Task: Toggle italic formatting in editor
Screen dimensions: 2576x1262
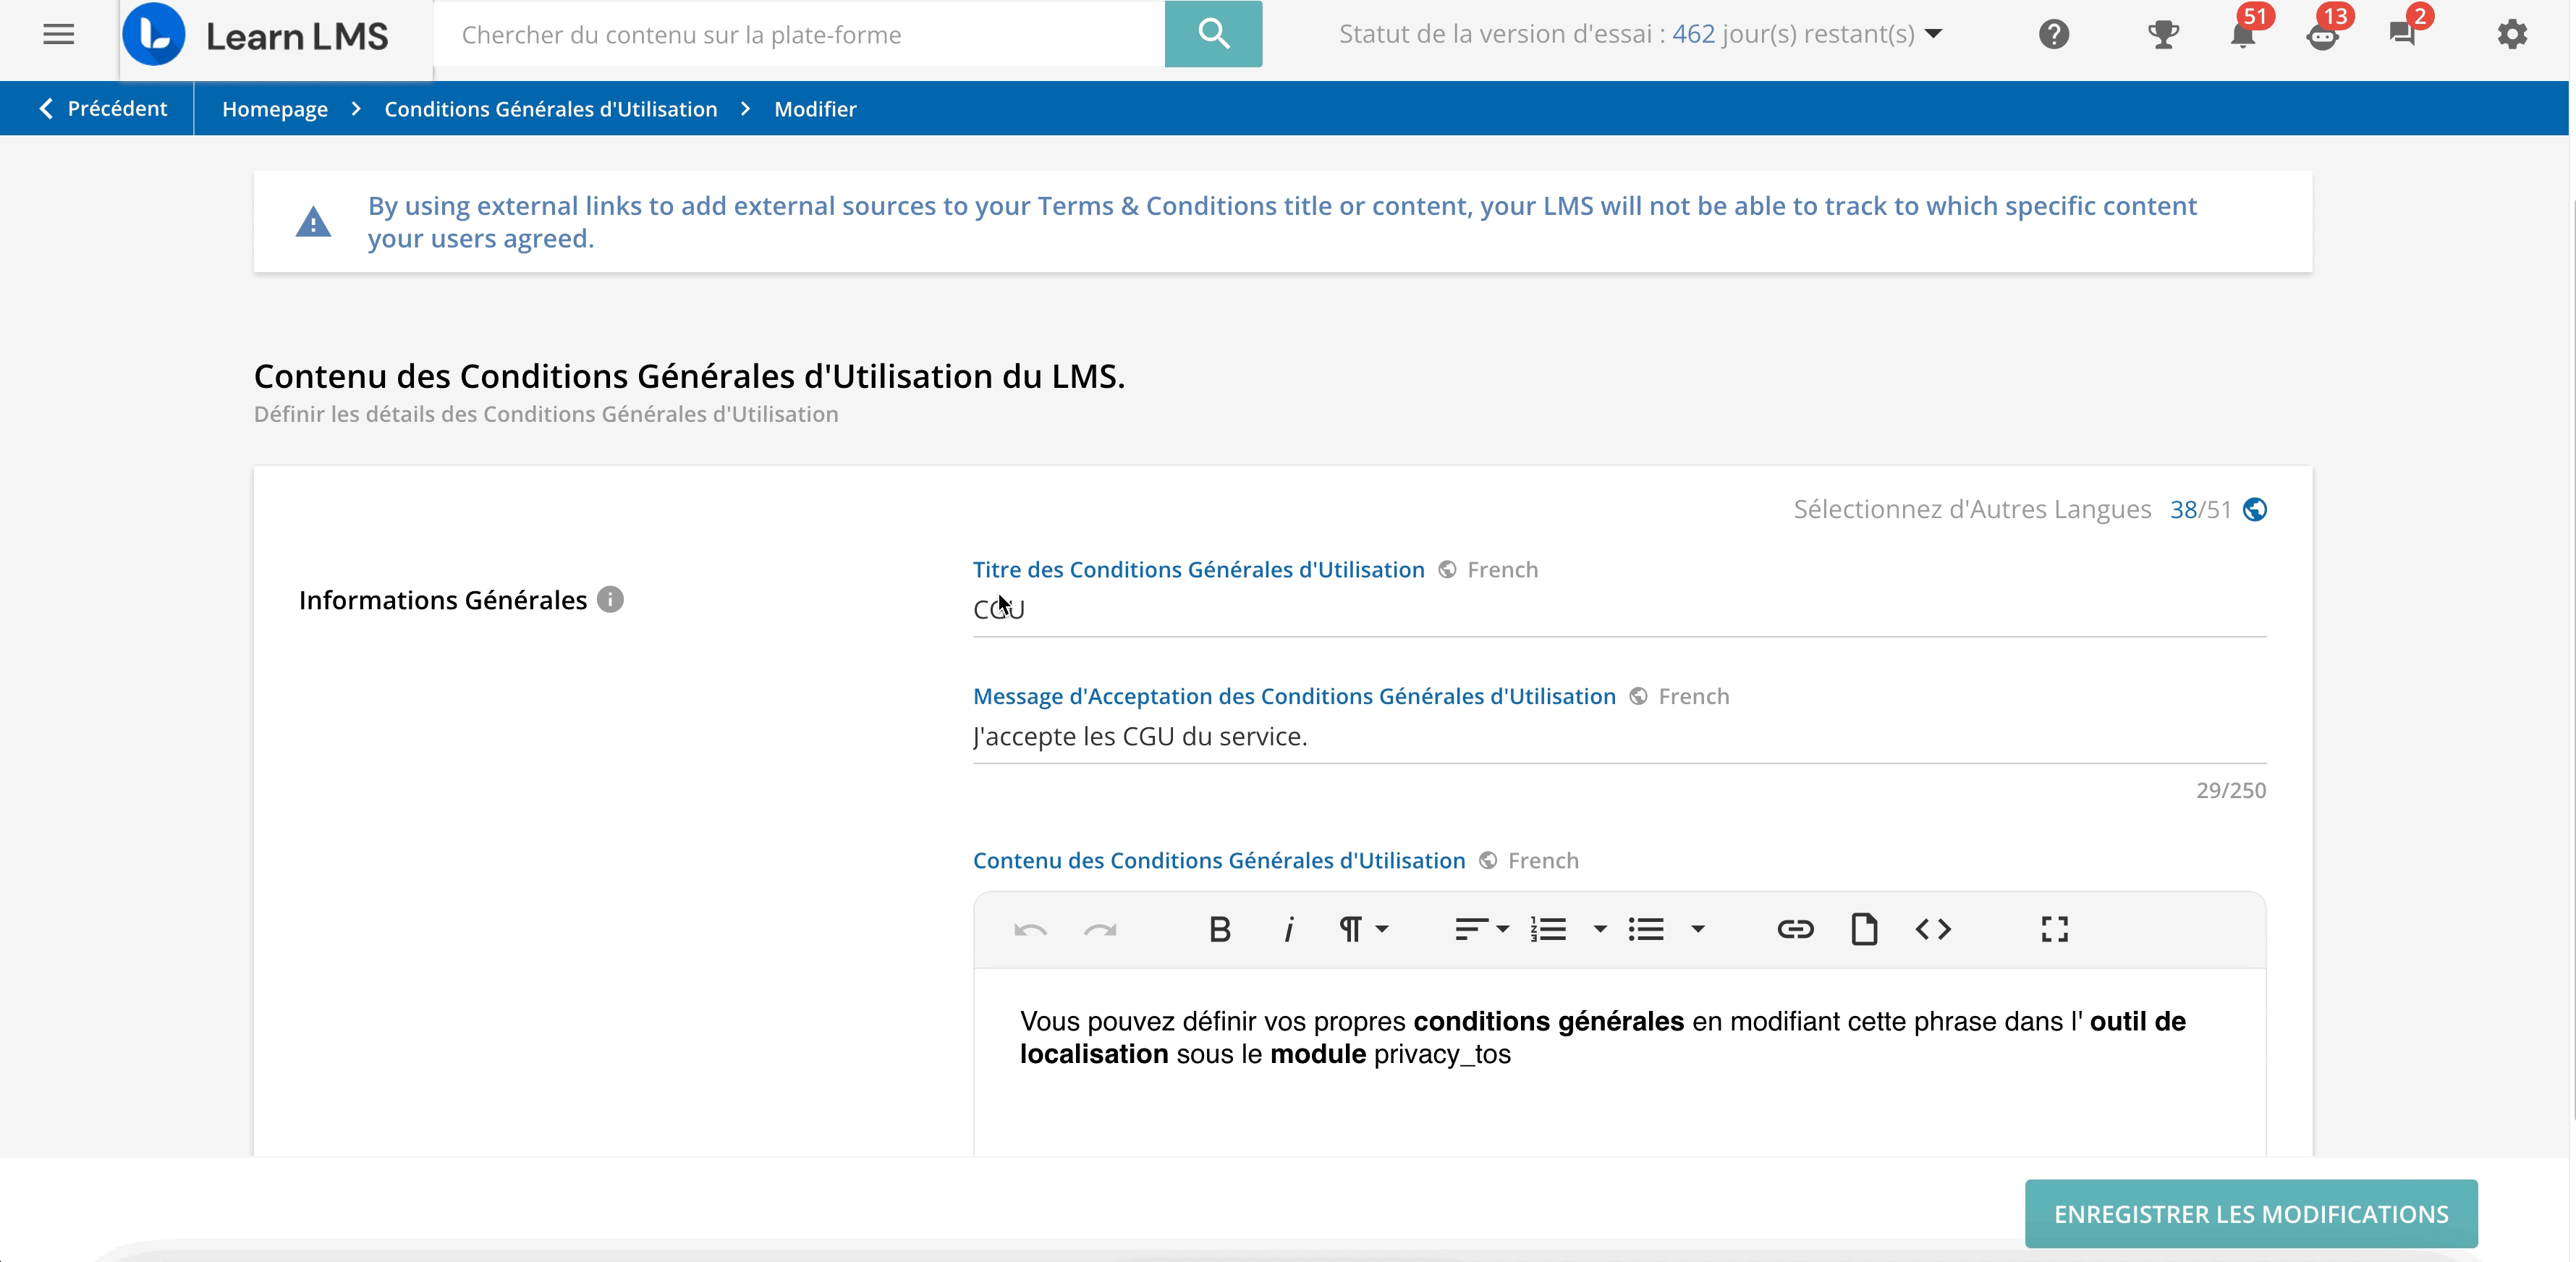Action: pyautogui.click(x=1288, y=930)
